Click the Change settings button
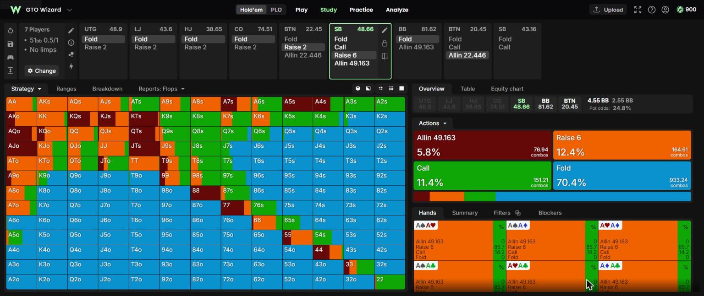 click(x=42, y=70)
